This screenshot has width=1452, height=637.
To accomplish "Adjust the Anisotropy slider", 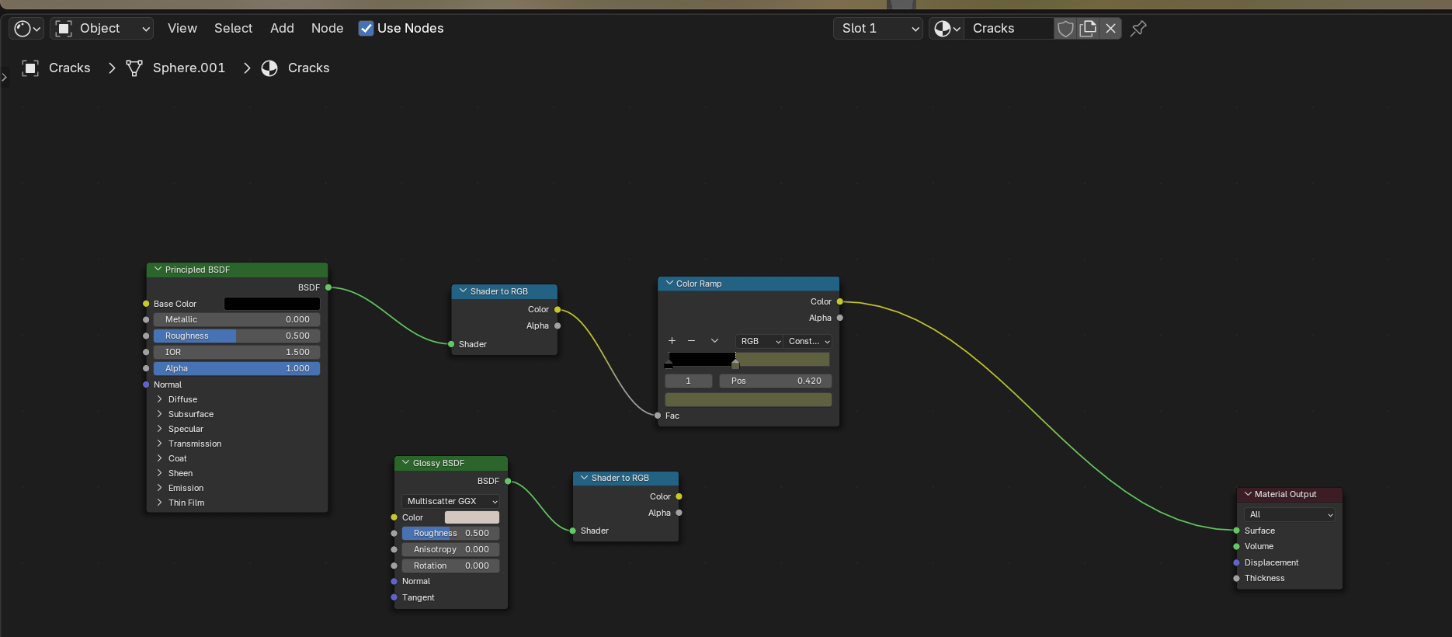I will pos(450,549).
